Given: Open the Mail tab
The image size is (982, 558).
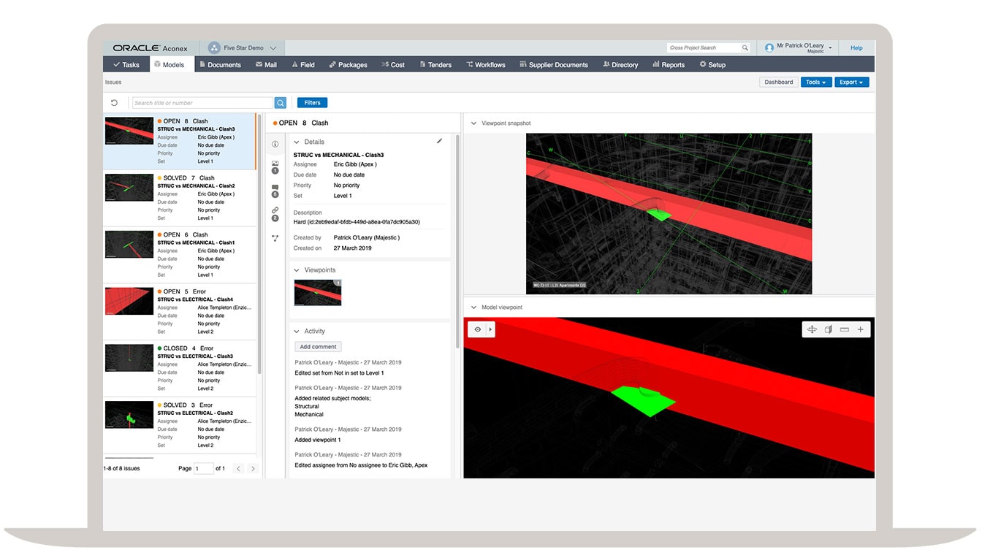Looking at the screenshot, I should (266, 65).
